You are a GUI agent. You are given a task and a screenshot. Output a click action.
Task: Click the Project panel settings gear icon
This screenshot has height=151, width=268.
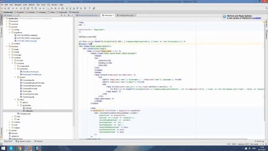(x=69, y=16)
